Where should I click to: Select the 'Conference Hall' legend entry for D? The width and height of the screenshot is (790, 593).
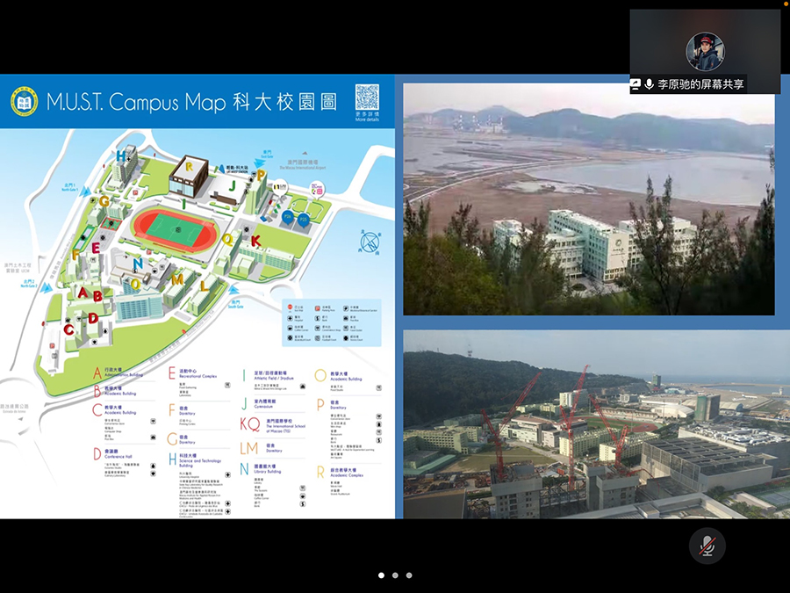pos(118,456)
